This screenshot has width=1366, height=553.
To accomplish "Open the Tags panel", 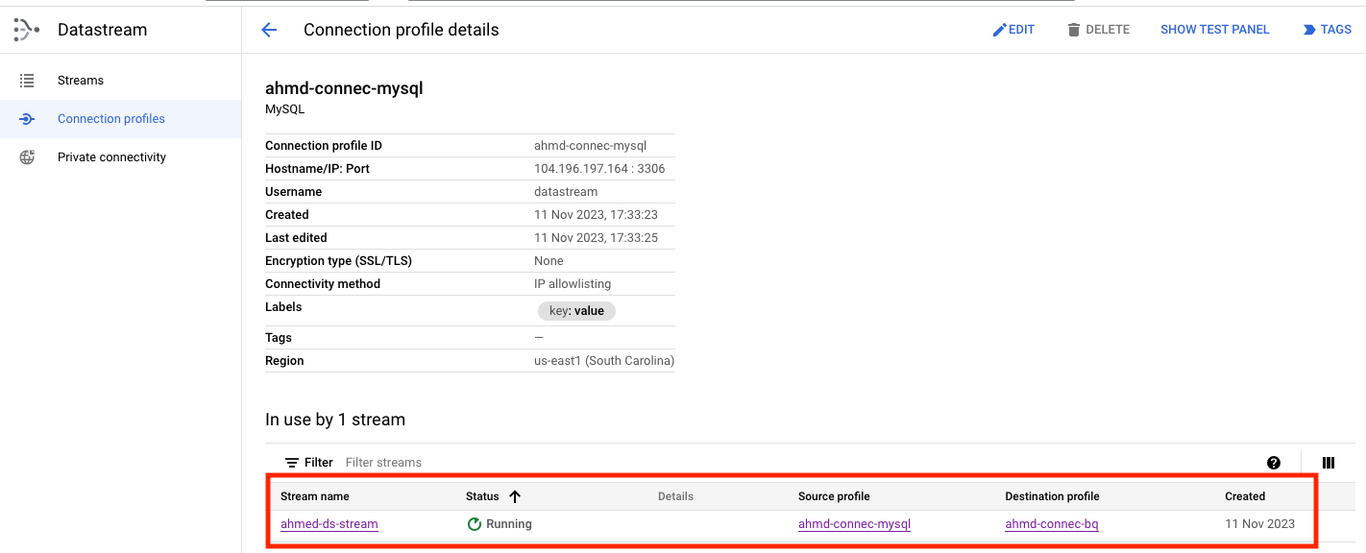I will point(1327,30).
